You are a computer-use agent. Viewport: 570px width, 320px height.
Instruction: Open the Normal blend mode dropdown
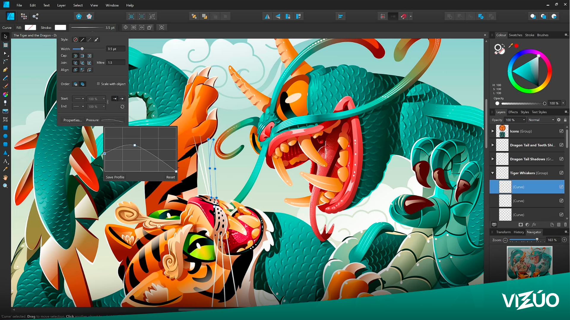point(541,120)
